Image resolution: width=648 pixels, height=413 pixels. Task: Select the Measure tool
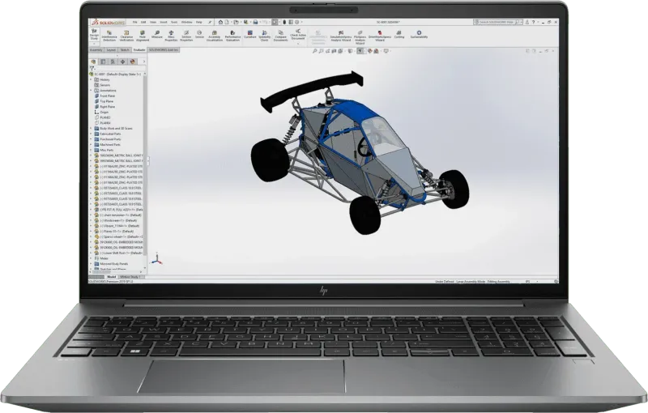(x=156, y=35)
